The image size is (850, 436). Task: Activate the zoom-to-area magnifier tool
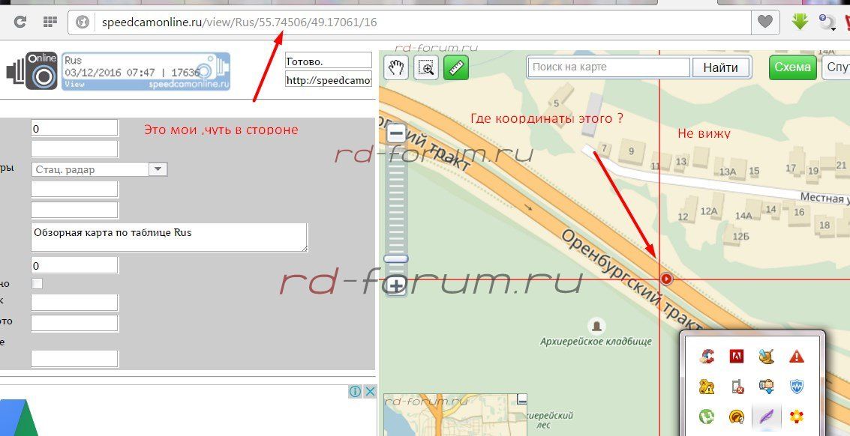pos(426,67)
